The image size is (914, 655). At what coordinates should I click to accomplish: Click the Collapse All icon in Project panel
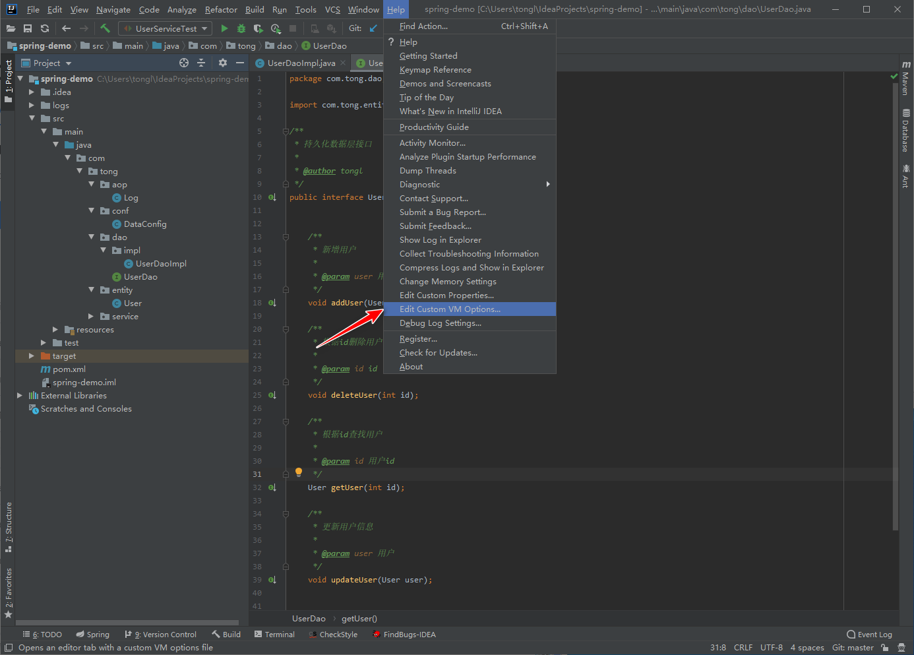point(201,63)
